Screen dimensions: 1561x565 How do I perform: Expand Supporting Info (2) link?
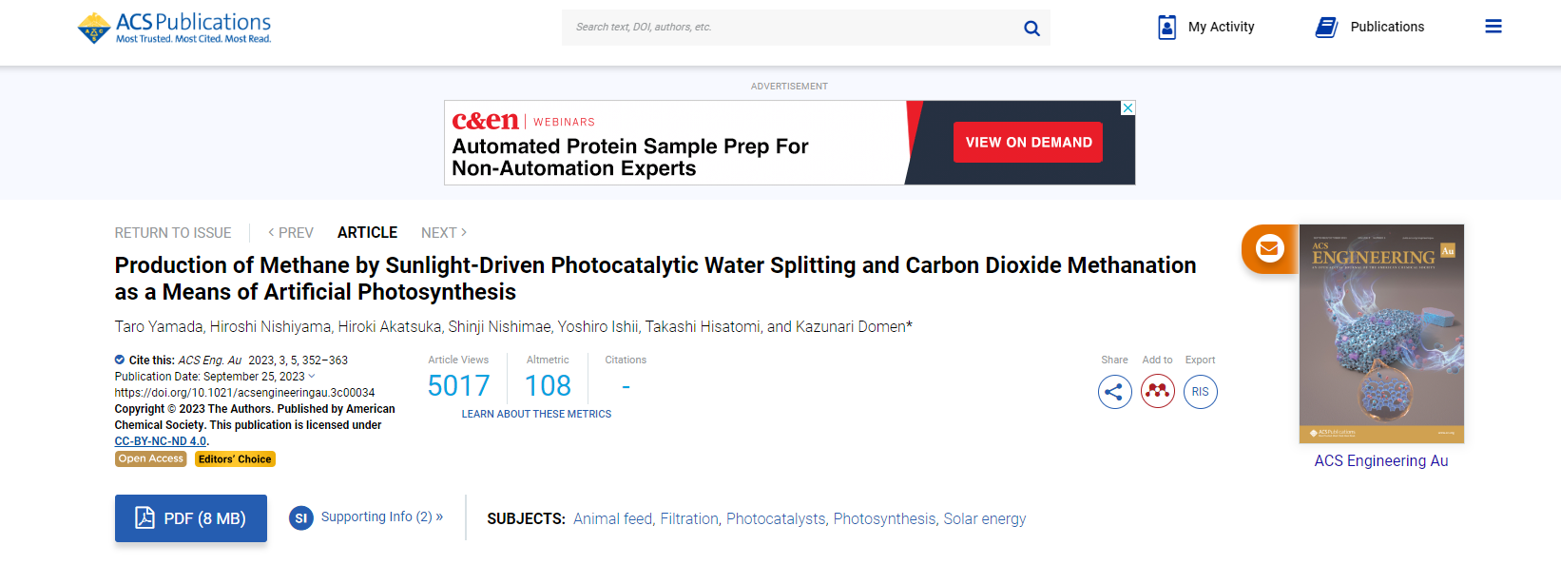[x=381, y=516]
